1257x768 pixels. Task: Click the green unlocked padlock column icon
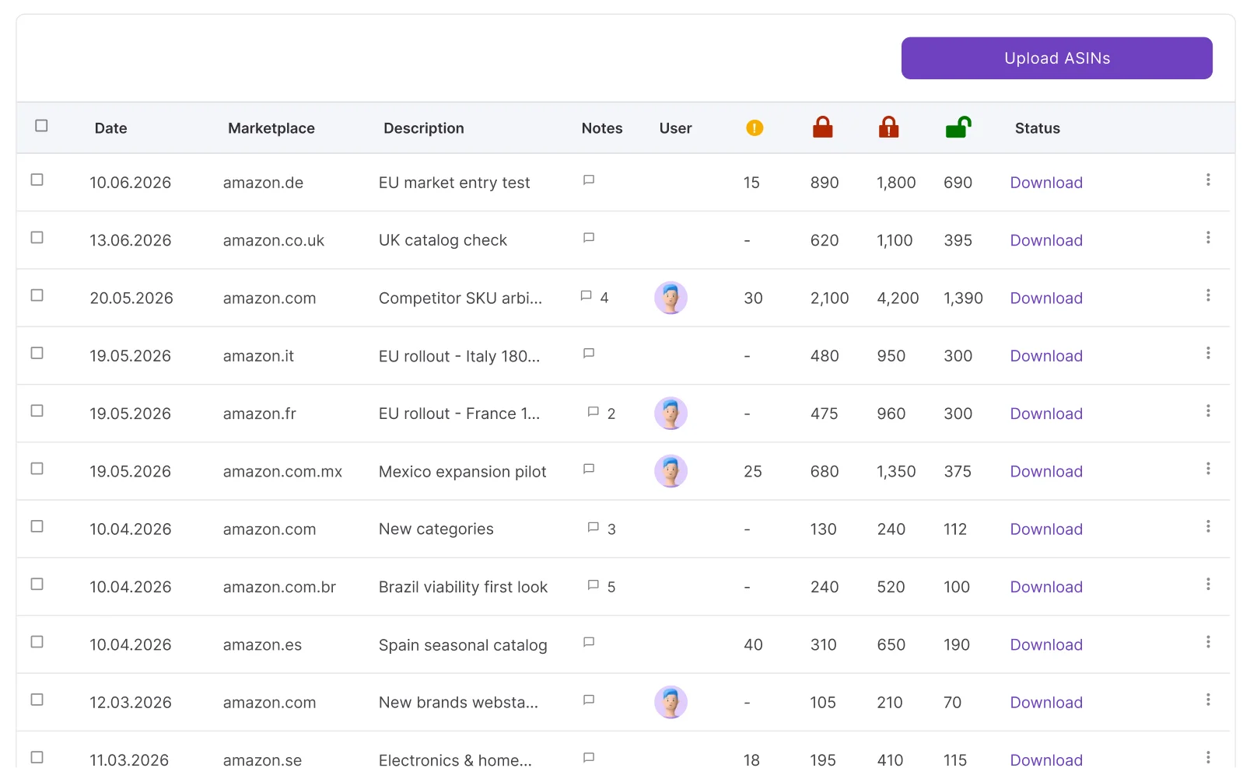point(958,127)
